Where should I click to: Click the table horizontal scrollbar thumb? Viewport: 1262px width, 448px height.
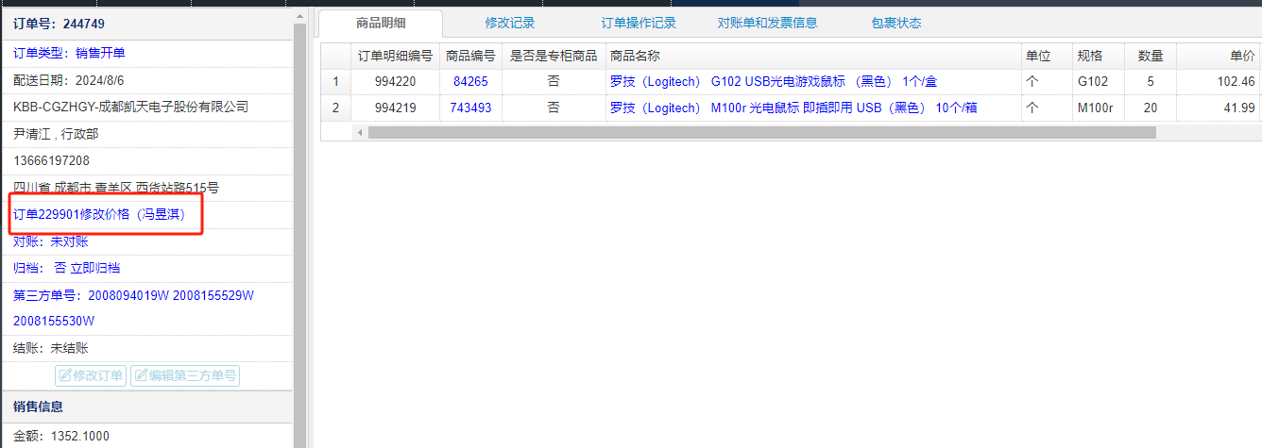(x=761, y=133)
